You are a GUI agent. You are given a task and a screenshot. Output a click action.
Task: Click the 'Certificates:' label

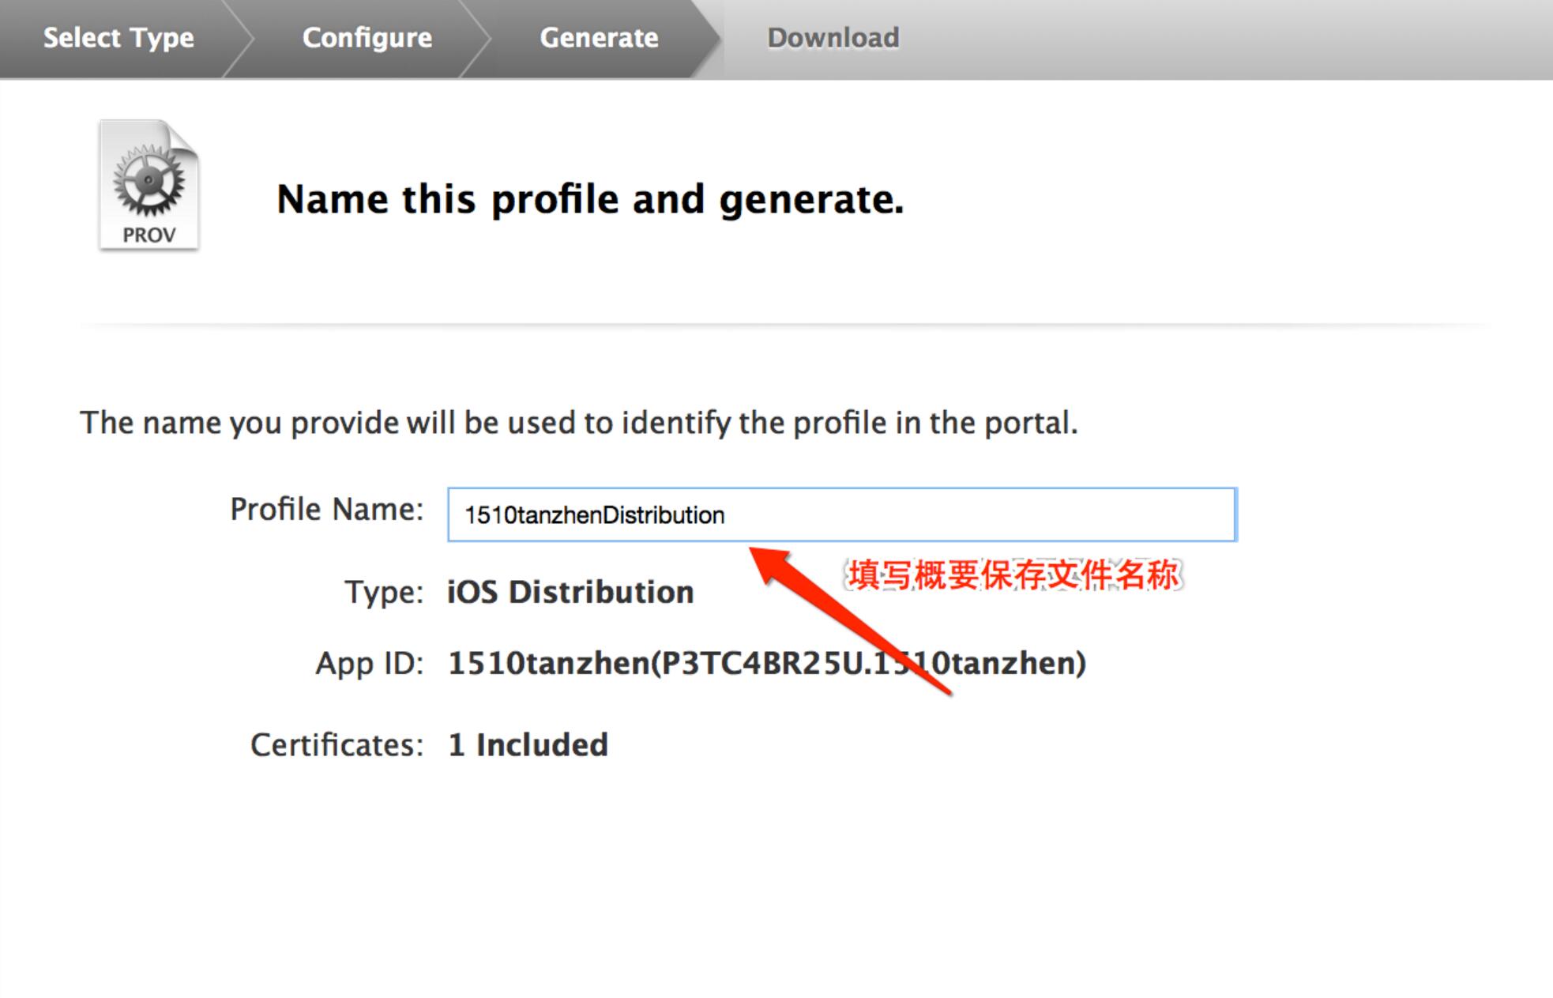(x=337, y=745)
